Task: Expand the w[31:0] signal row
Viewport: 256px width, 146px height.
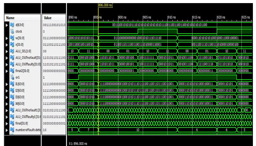Action: point(7,38)
